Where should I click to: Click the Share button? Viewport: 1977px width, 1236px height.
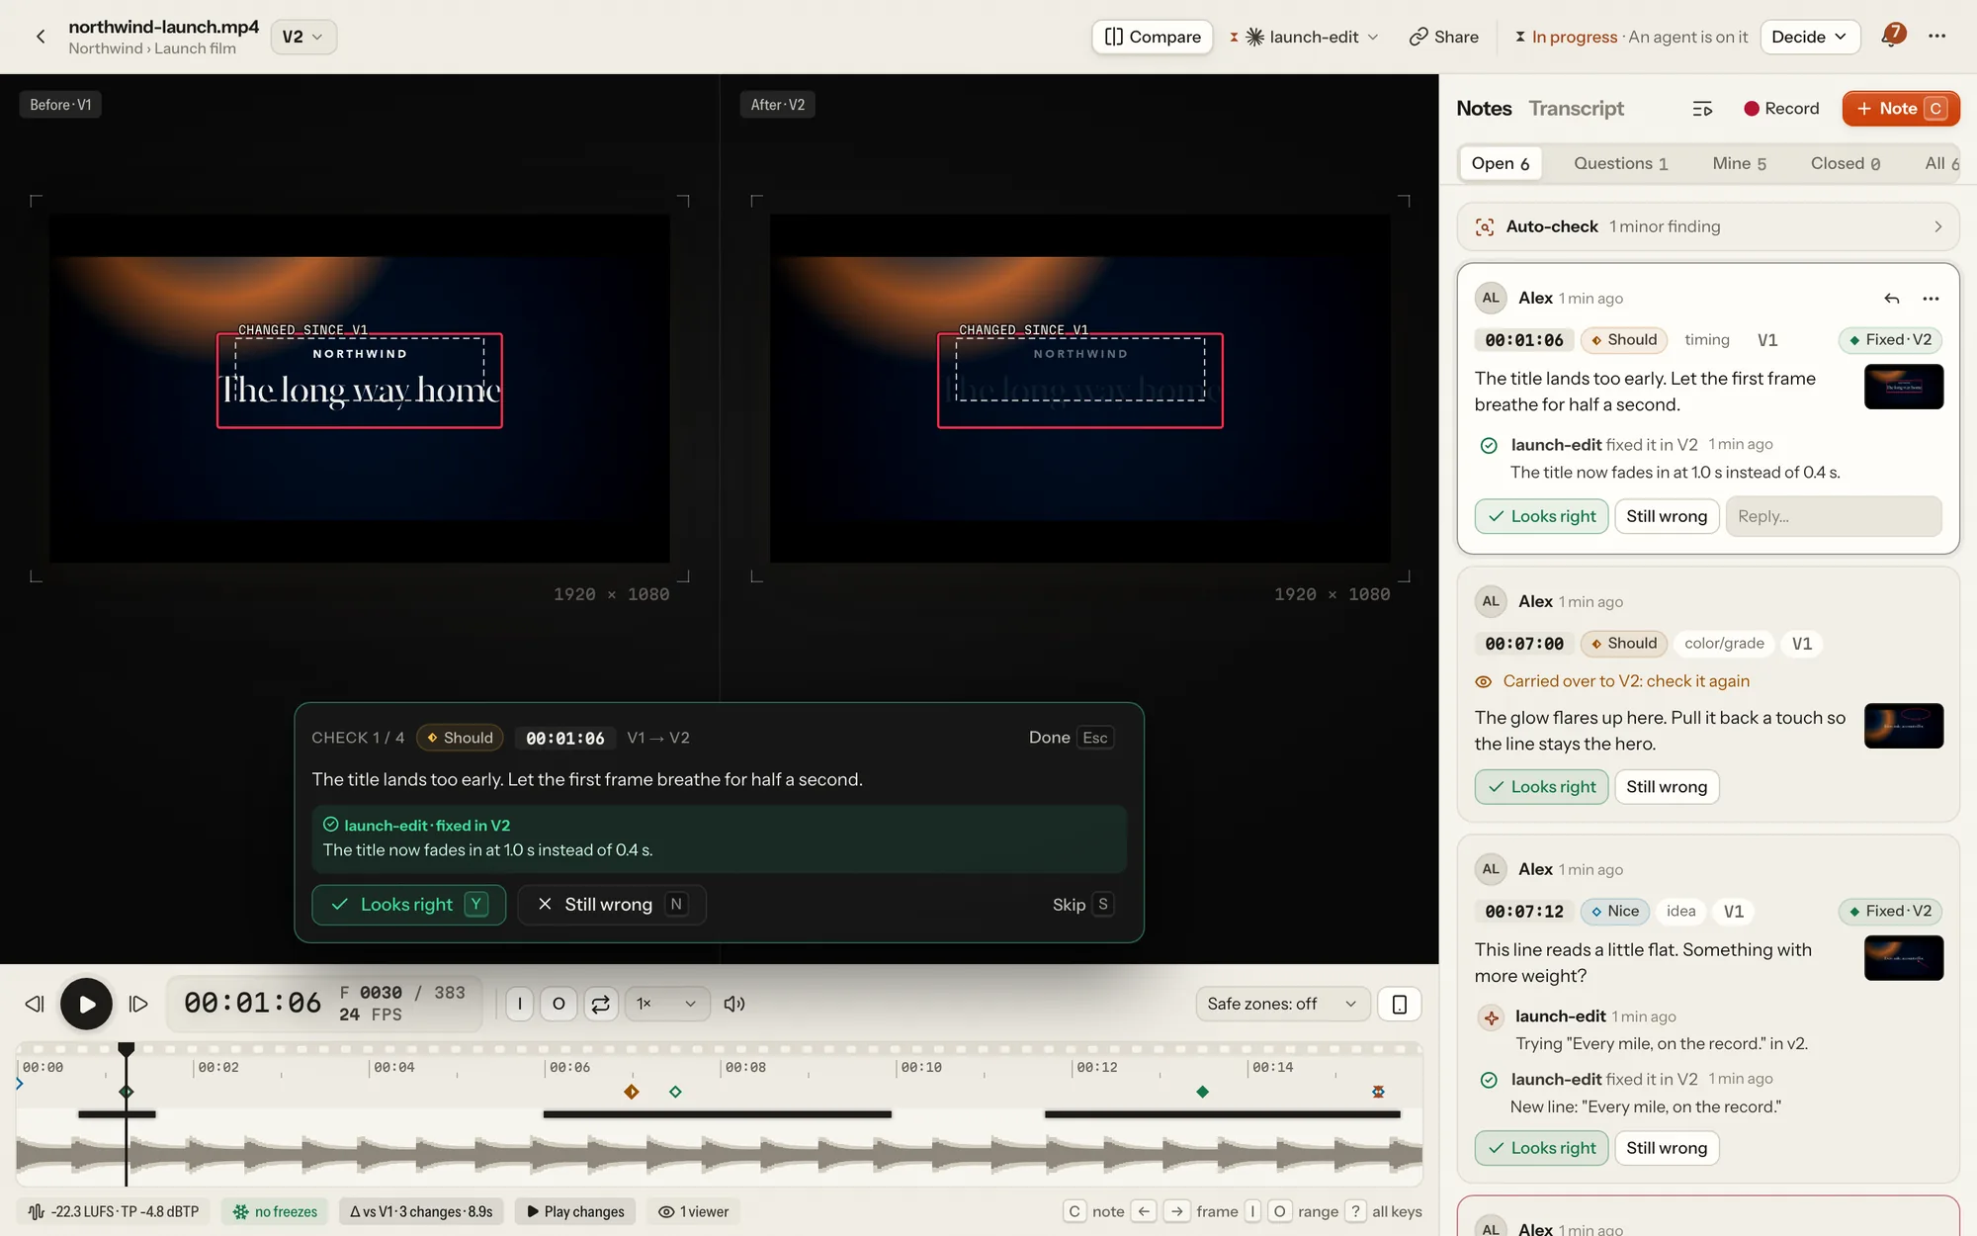click(x=1444, y=37)
